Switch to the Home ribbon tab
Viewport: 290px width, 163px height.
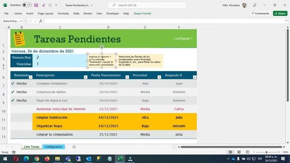(x=18, y=14)
